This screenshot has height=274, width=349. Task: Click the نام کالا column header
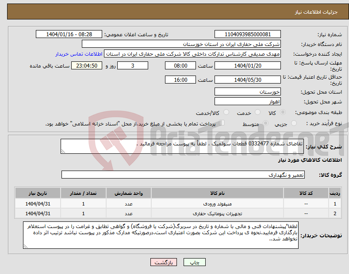coord(217,193)
